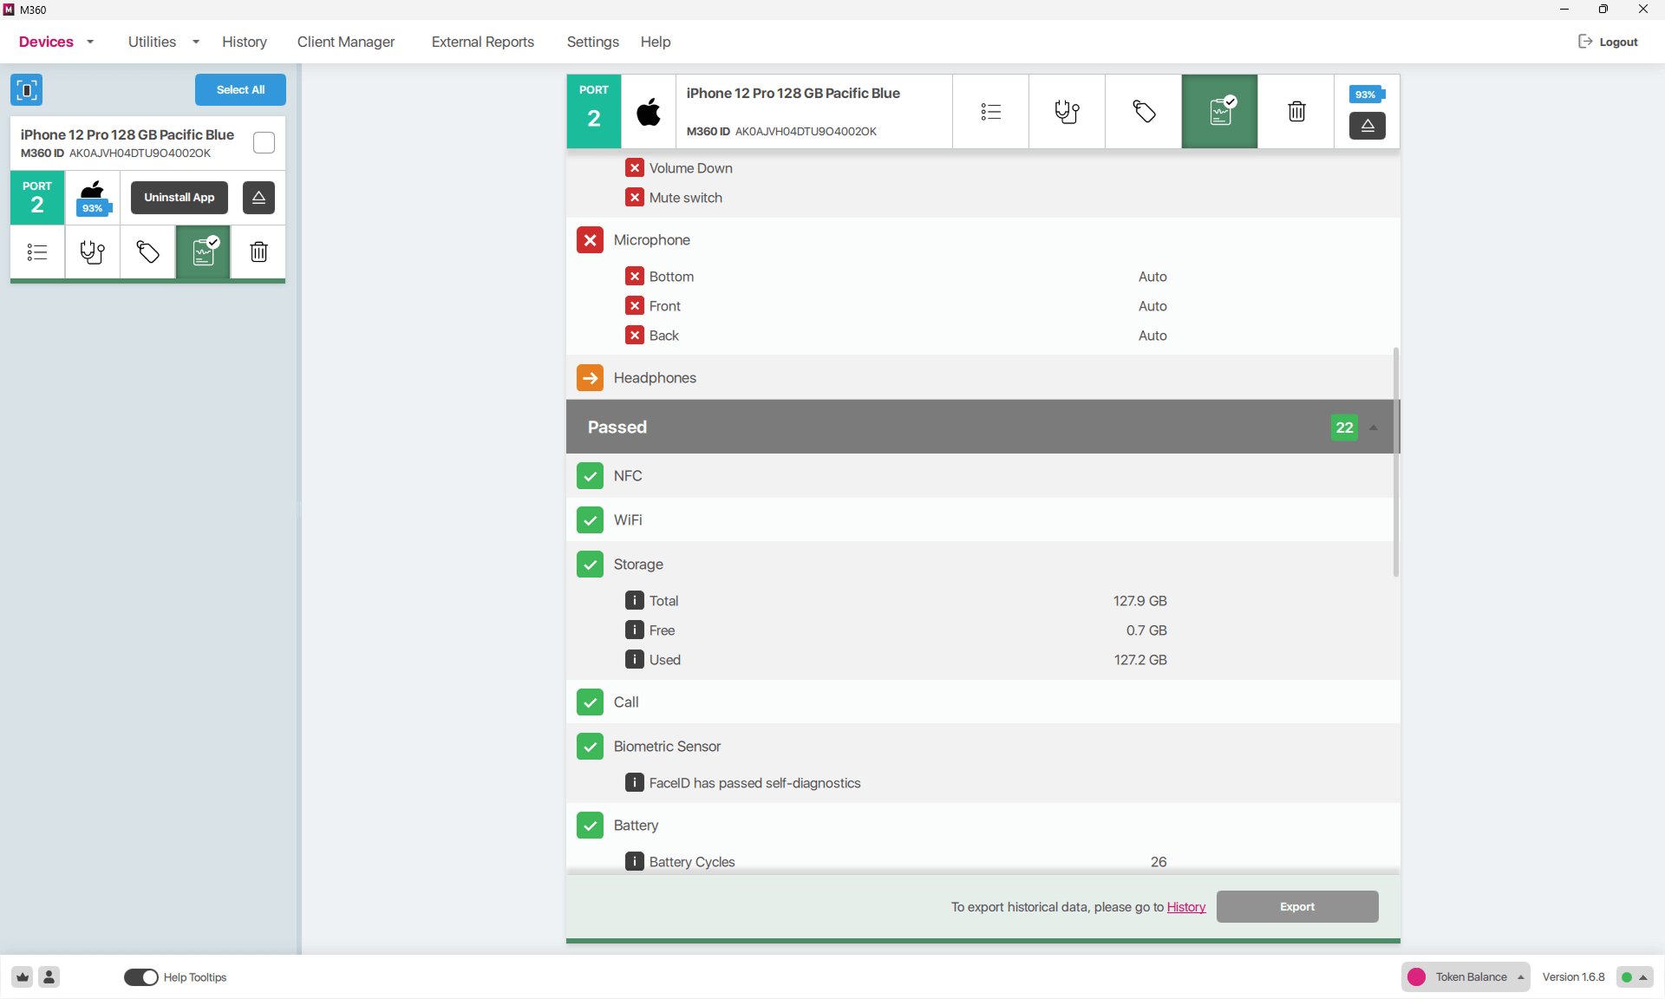Click info icon beside Total storage
This screenshot has height=999, width=1665.
pyautogui.click(x=635, y=601)
